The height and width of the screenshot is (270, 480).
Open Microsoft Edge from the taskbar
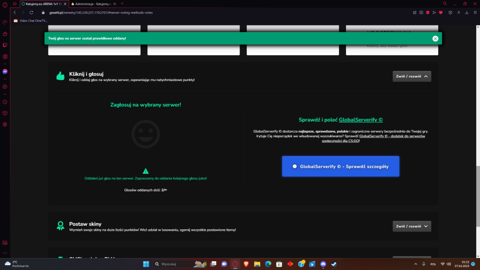[268, 264]
